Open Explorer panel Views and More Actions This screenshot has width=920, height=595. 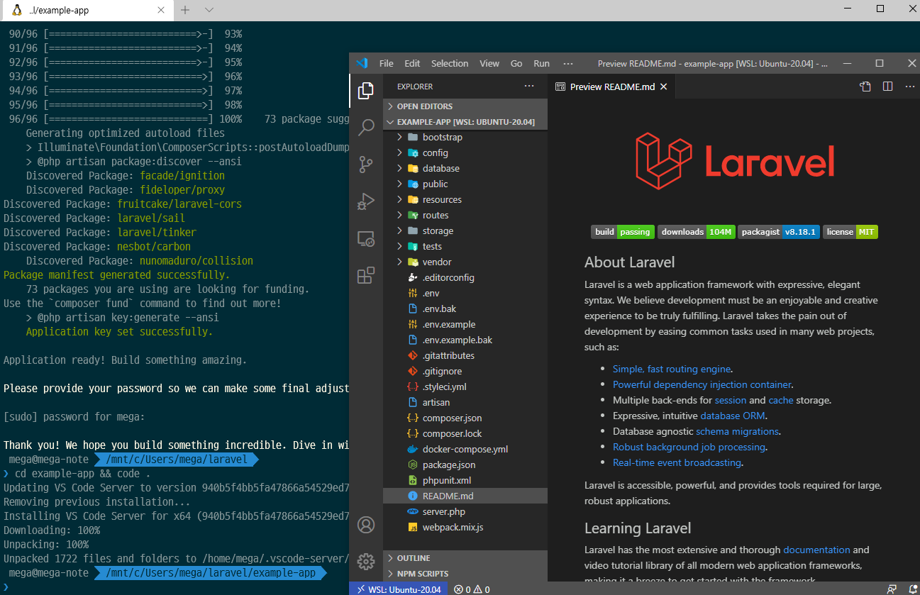(x=529, y=87)
